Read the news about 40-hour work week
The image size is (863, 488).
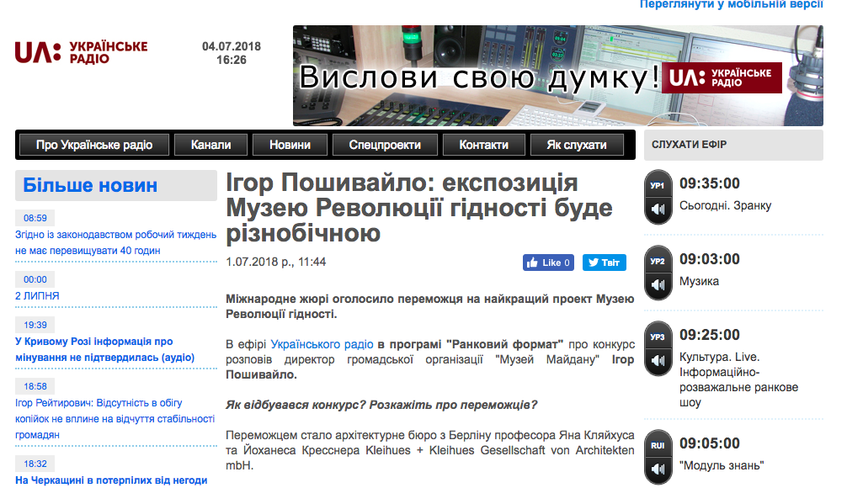point(115,242)
